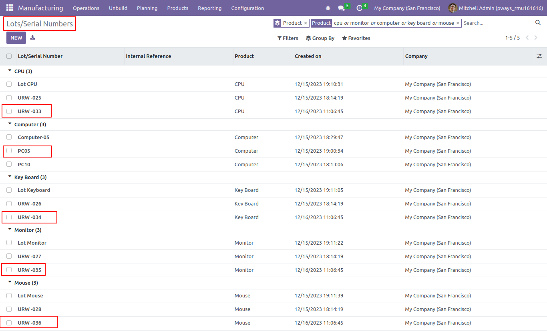The image size is (547, 331).
Task: Collapse the CPU (3) group
Action: [20, 71]
